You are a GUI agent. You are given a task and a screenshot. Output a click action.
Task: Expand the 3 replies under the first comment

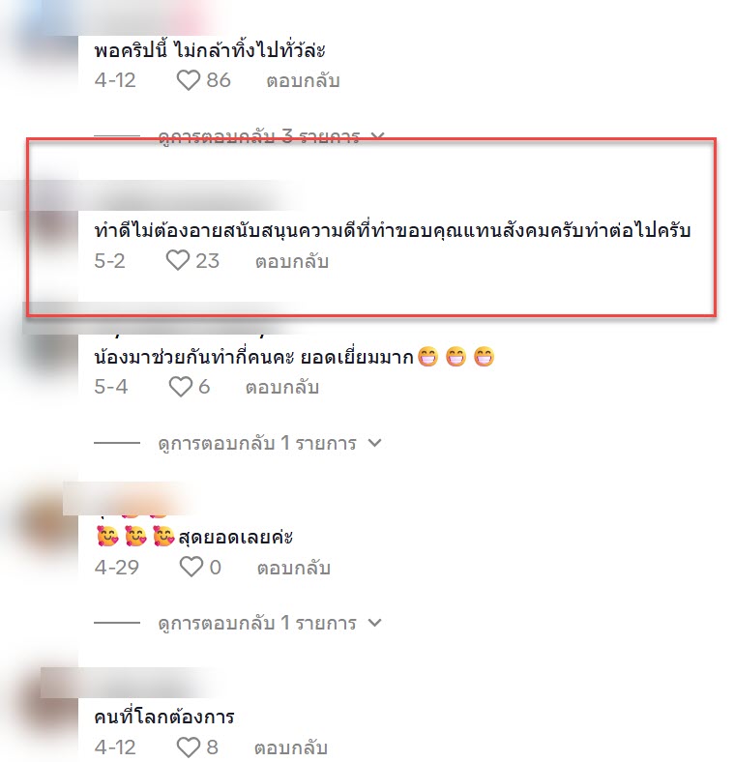coord(259,136)
